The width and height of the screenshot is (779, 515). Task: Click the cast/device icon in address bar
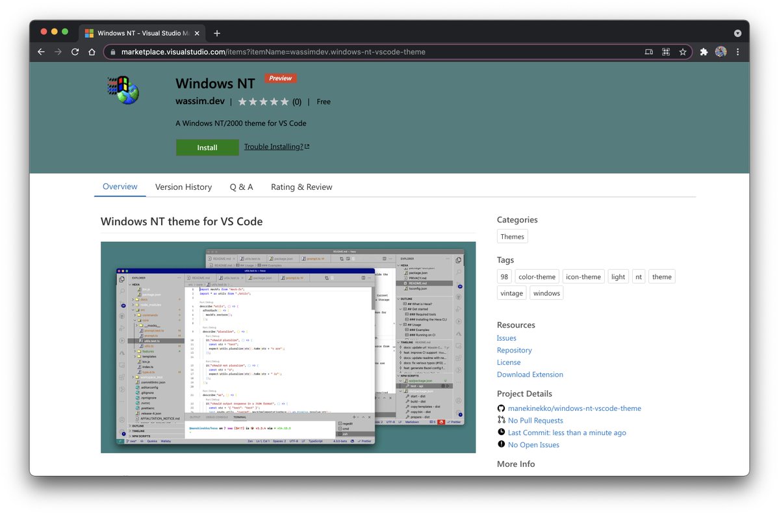pyautogui.click(x=649, y=52)
